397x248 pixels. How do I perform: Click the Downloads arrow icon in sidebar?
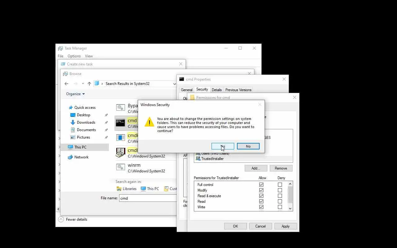pos(73,122)
